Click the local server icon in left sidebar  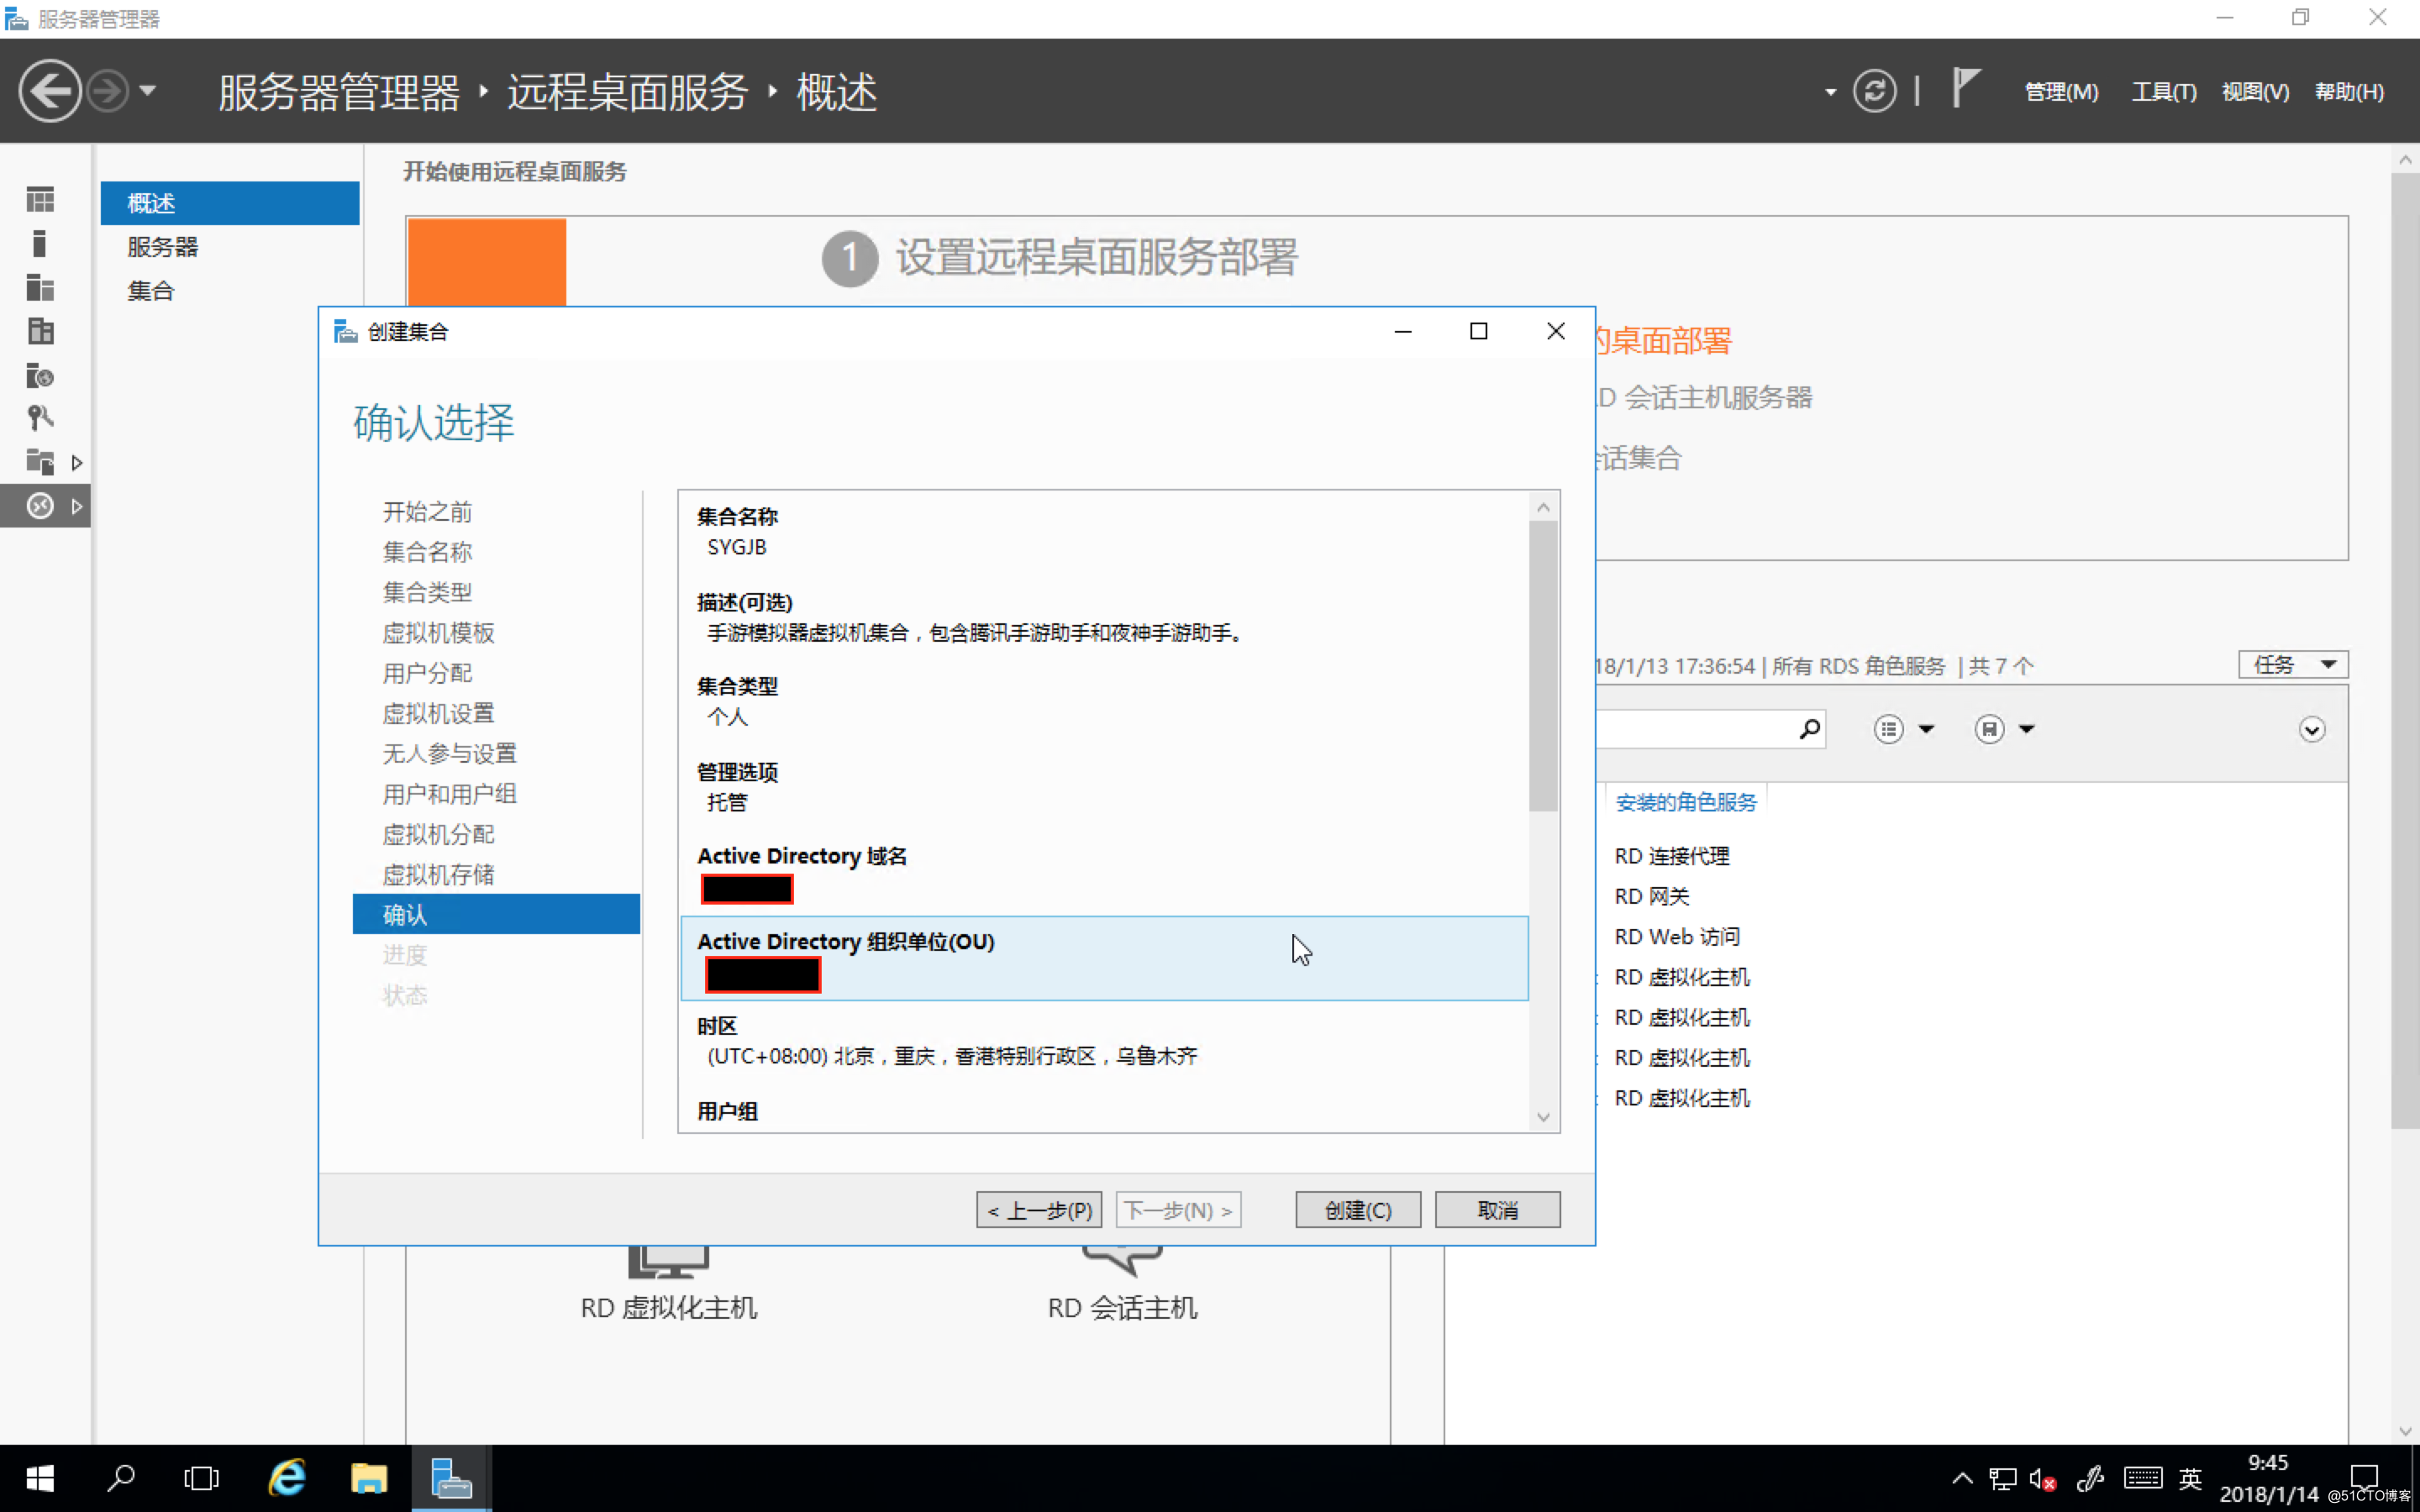(40, 244)
